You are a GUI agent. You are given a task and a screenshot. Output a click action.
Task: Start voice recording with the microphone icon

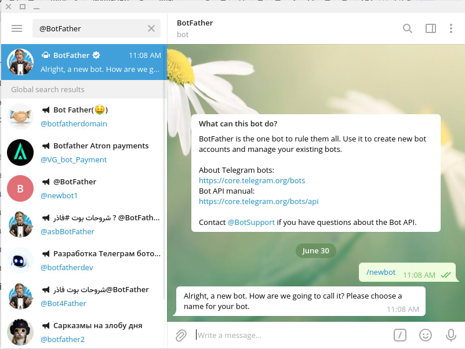click(451, 335)
